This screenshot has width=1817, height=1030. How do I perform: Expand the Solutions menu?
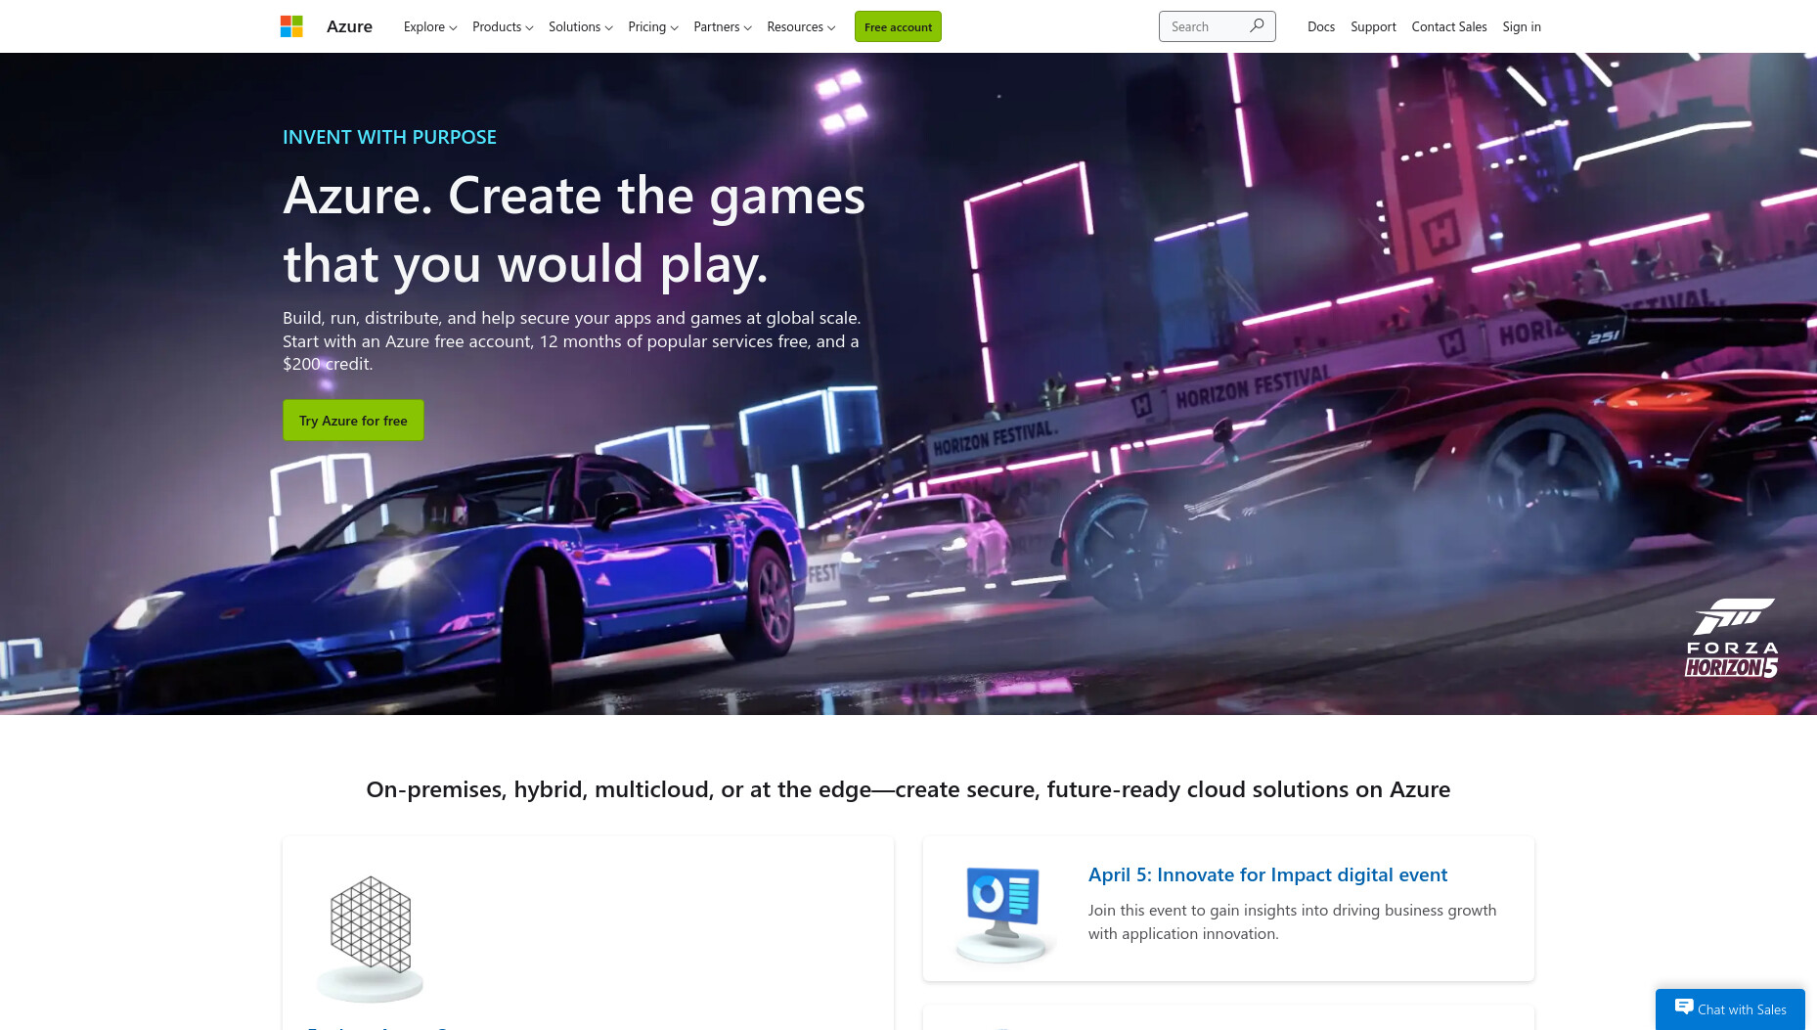tap(581, 26)
